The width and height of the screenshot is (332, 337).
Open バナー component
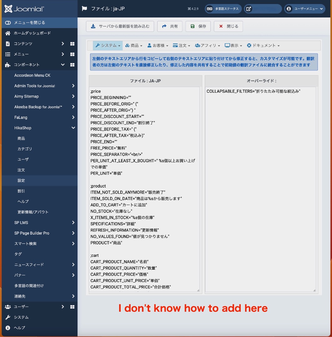(x=20, y=275)
